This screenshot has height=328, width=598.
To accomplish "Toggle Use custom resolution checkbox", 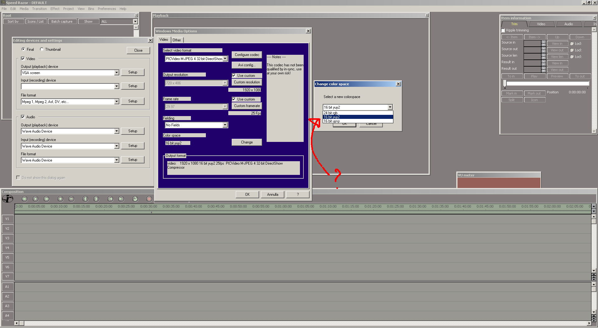I will (234, 75).
